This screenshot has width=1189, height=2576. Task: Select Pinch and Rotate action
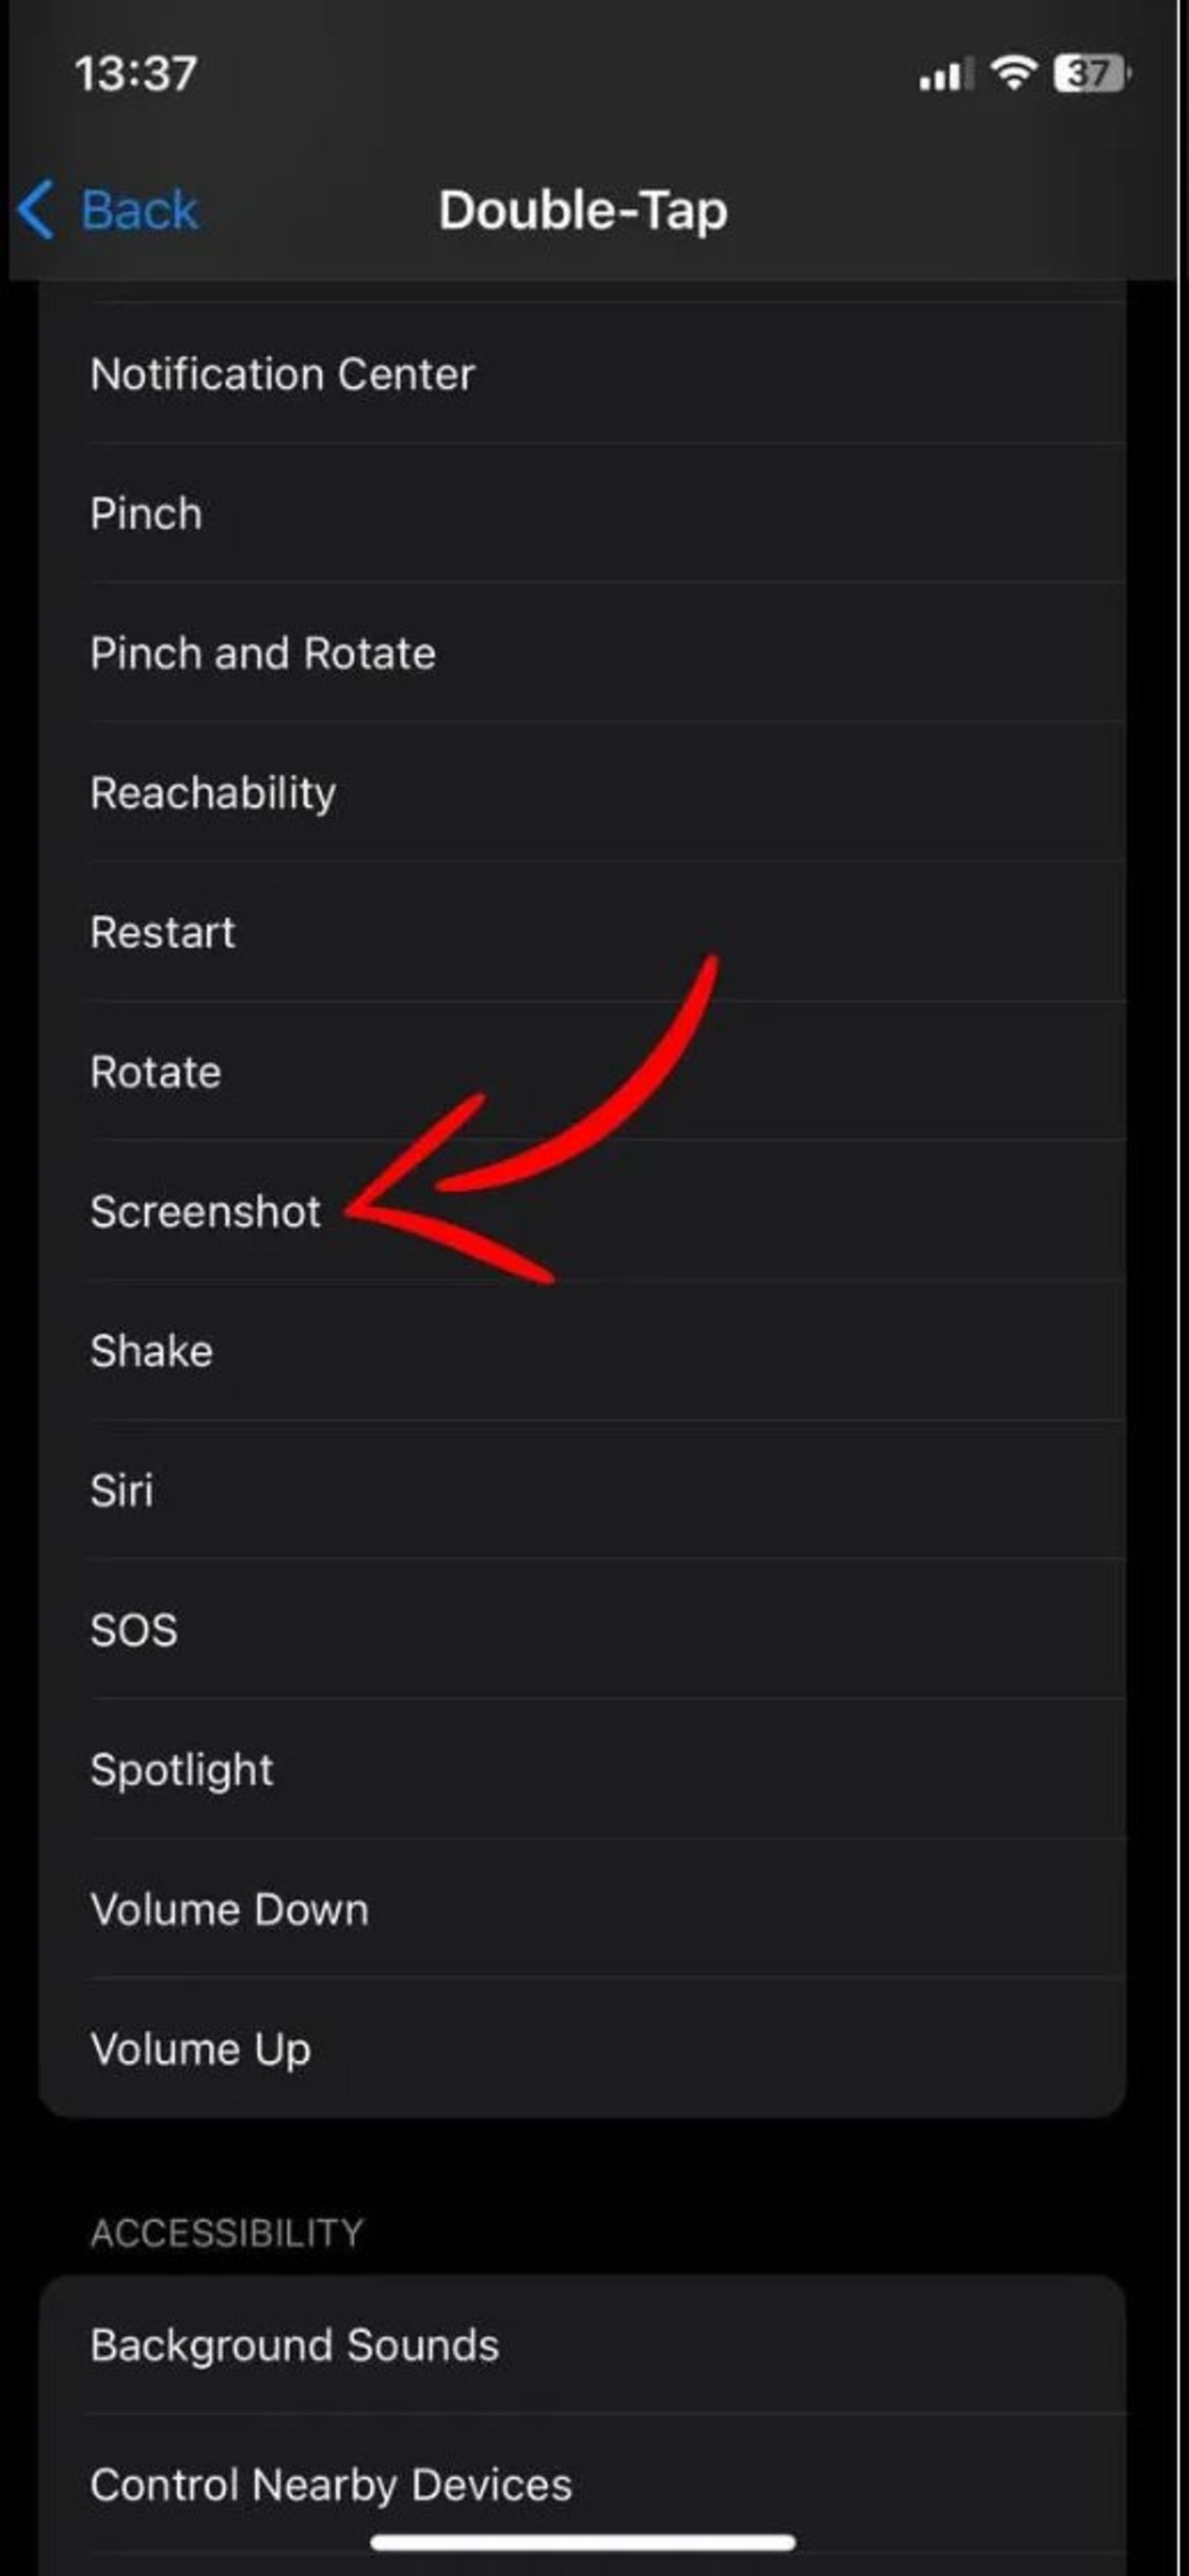point(262,653)
